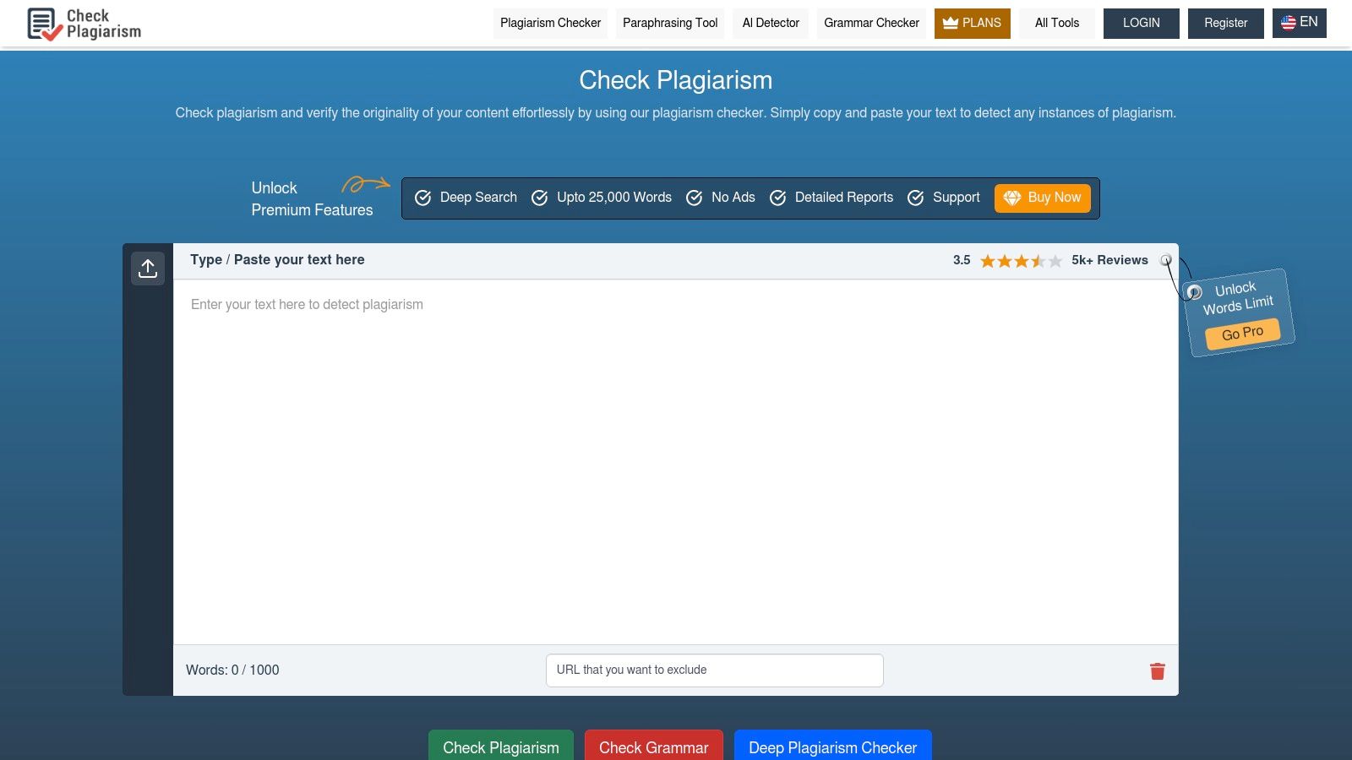Click the trash icon to clear text

[x=1158, y=670]
